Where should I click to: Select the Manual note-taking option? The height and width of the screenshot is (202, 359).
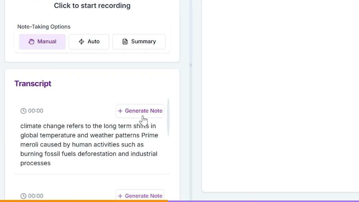(42, 42)
